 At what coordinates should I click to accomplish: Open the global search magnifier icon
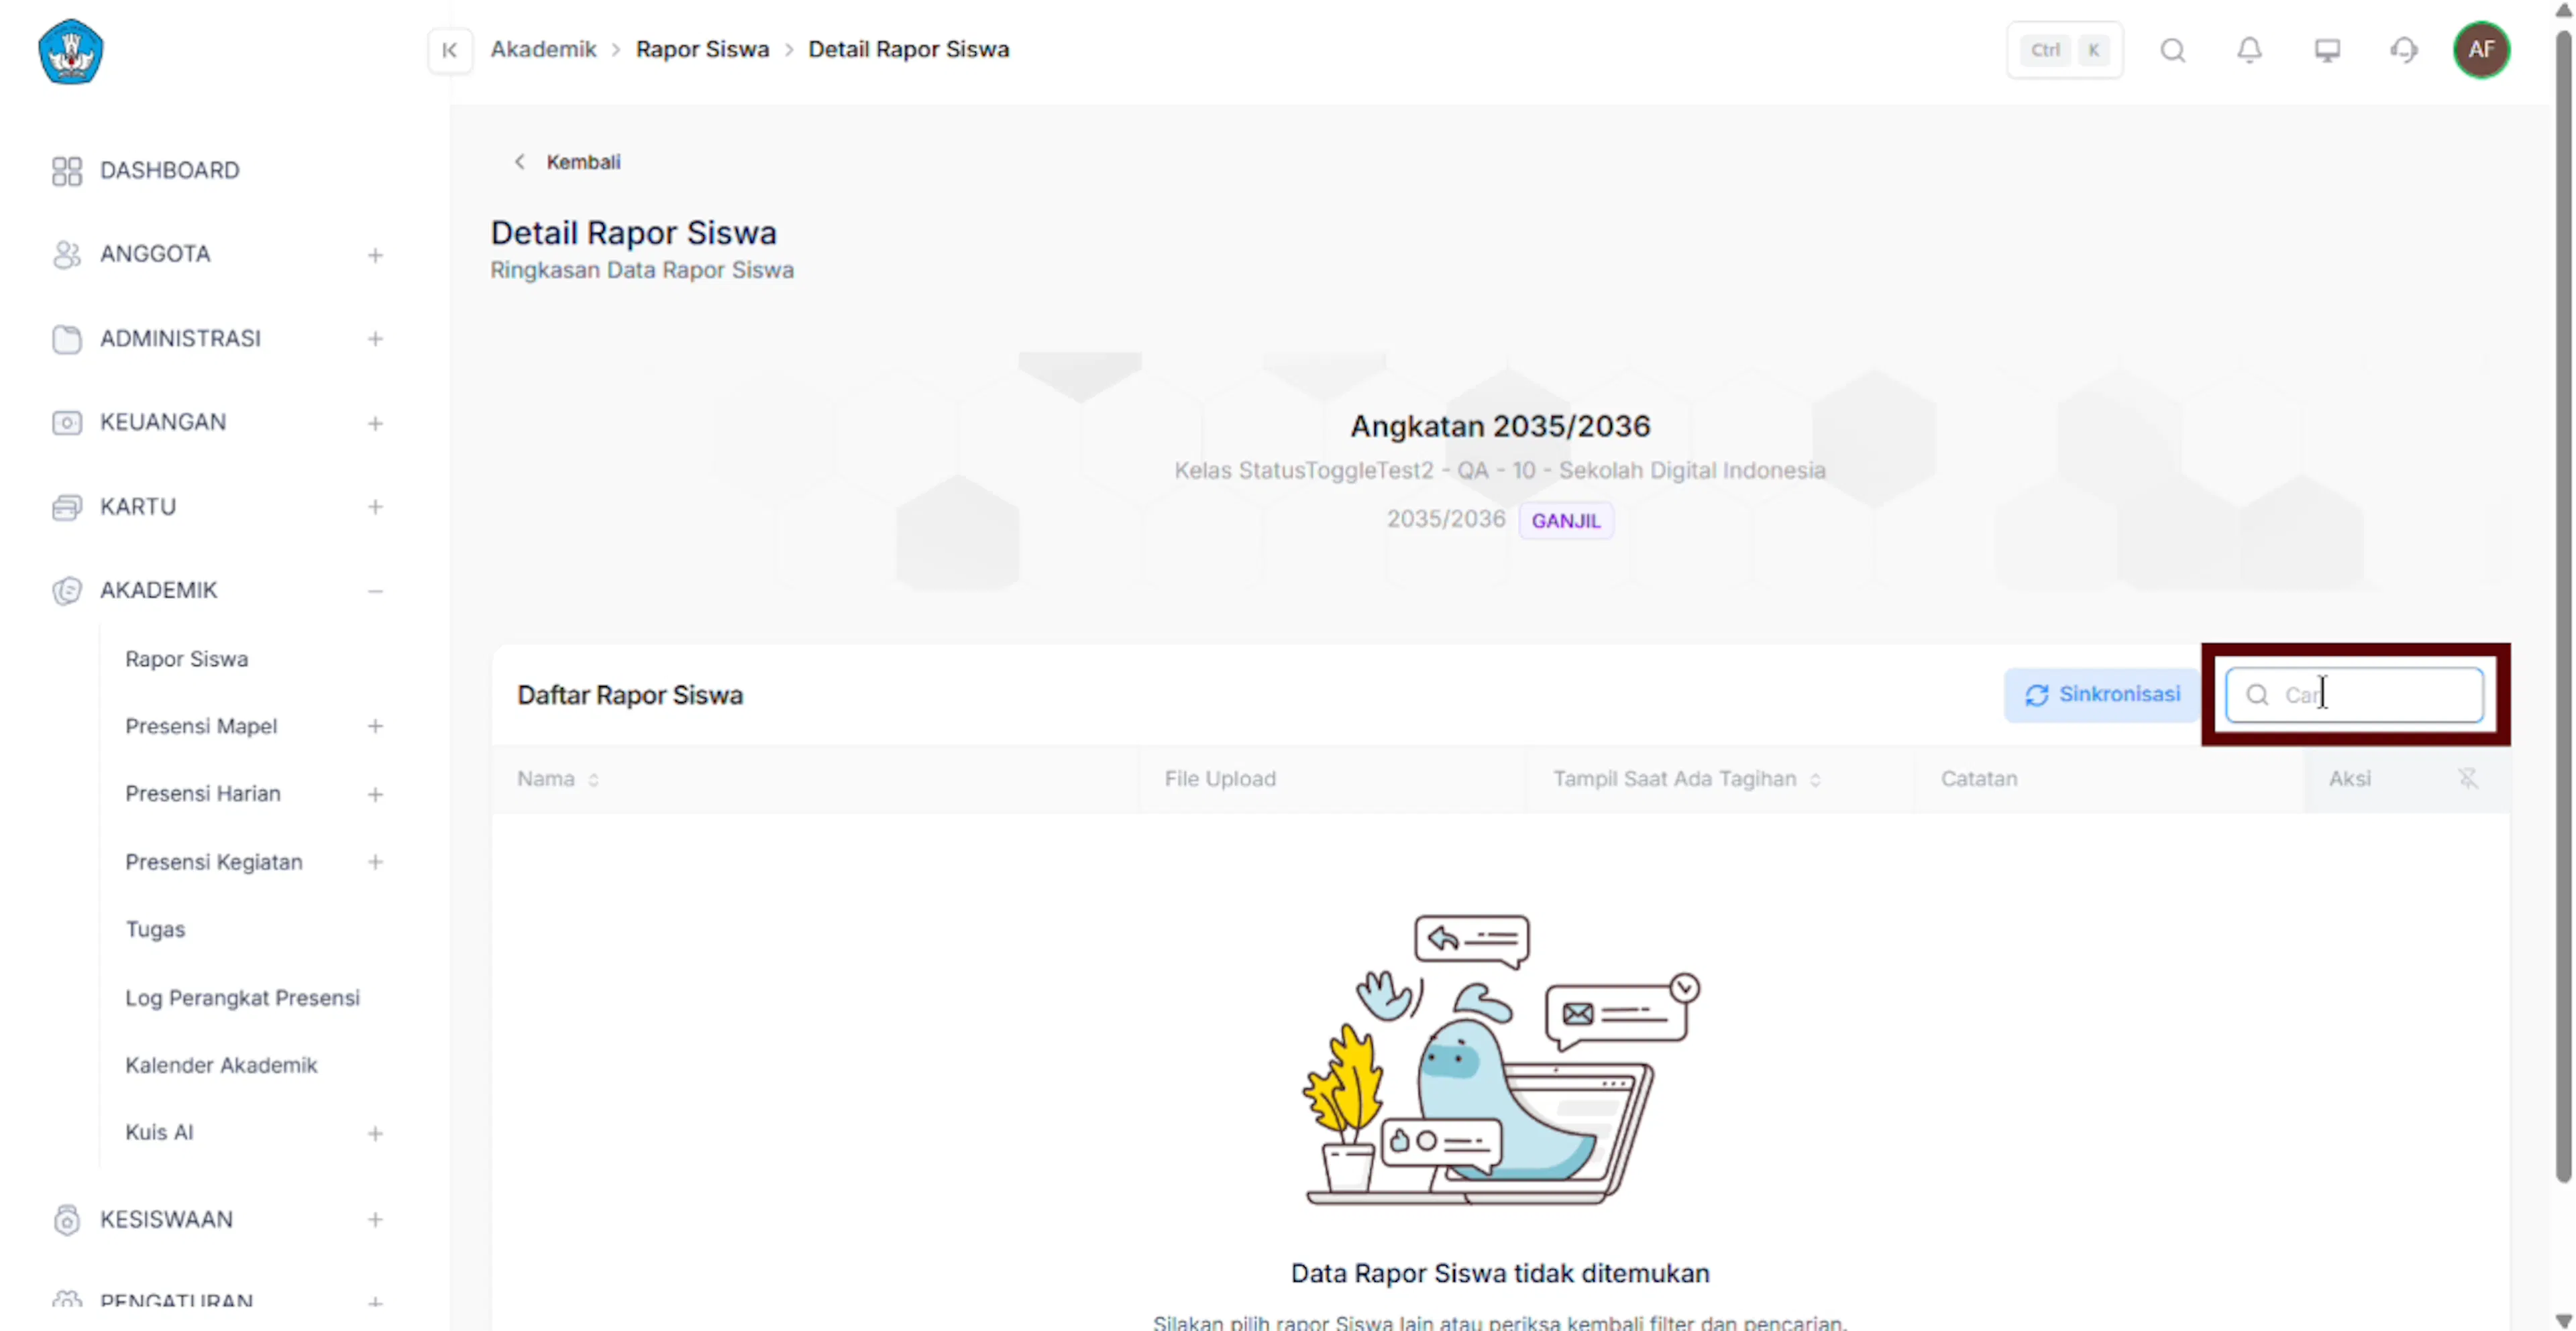2172,50
